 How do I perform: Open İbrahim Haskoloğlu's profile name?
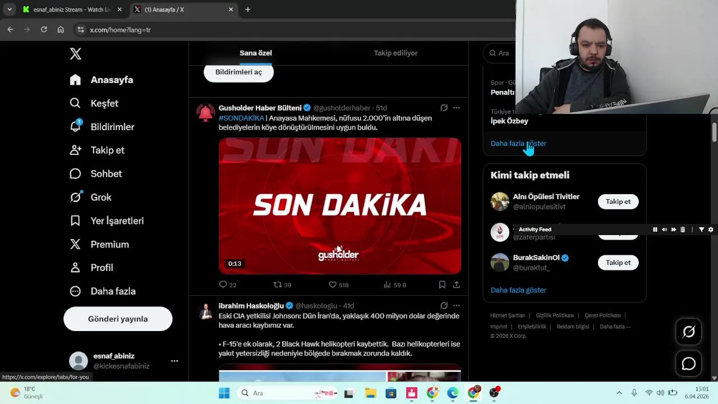pyautogui.click(x=251, y=306)
